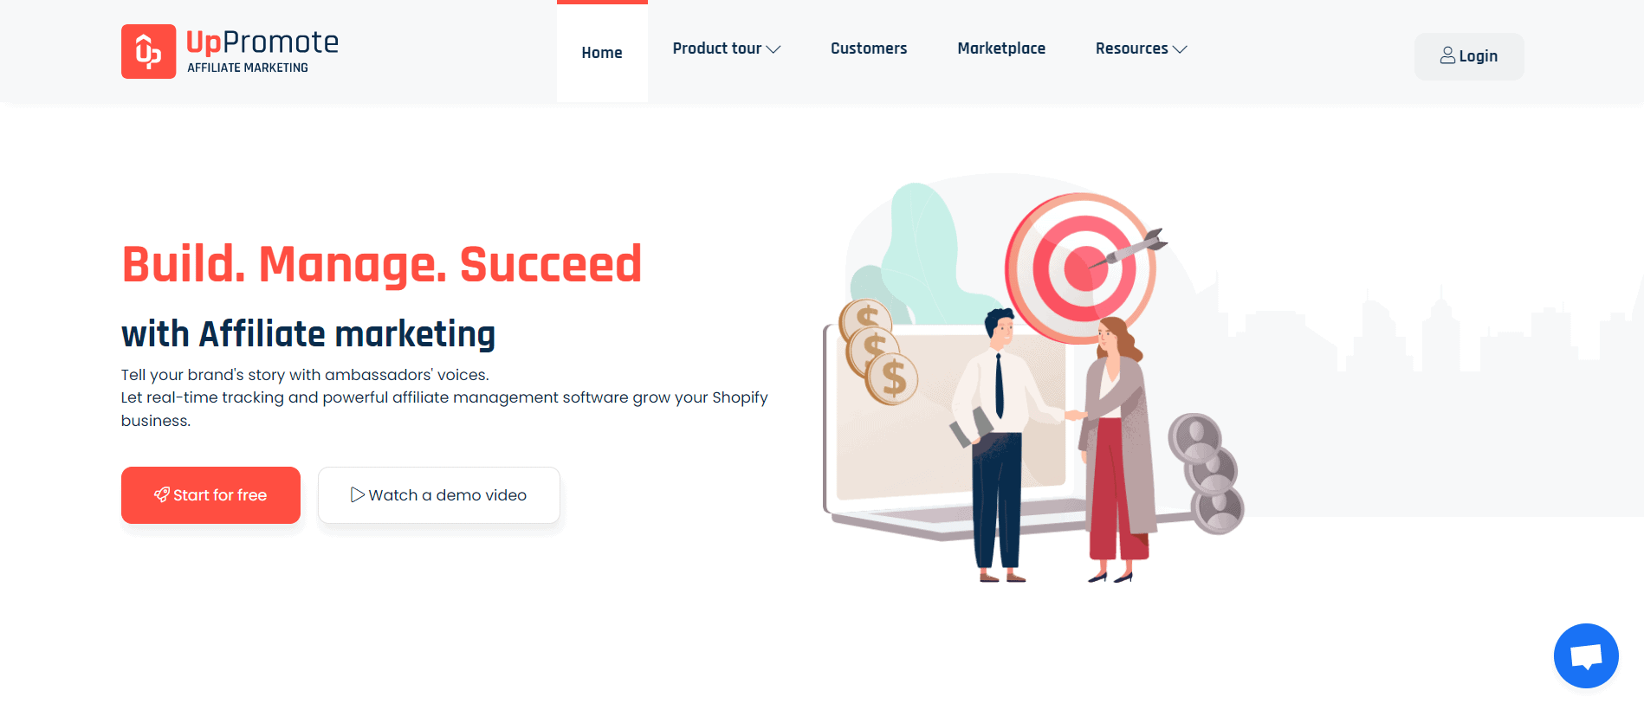
Task: Click the rocket icon in Start for free
Action: coord(162,494)
